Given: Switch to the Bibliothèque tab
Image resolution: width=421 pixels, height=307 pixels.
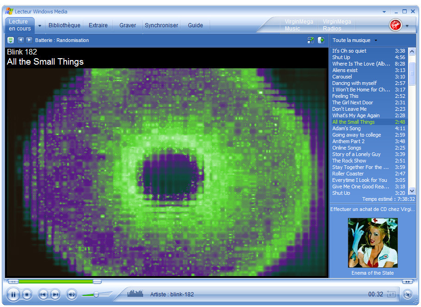Looking at the screenshot, I should click(x=64, y=25).
